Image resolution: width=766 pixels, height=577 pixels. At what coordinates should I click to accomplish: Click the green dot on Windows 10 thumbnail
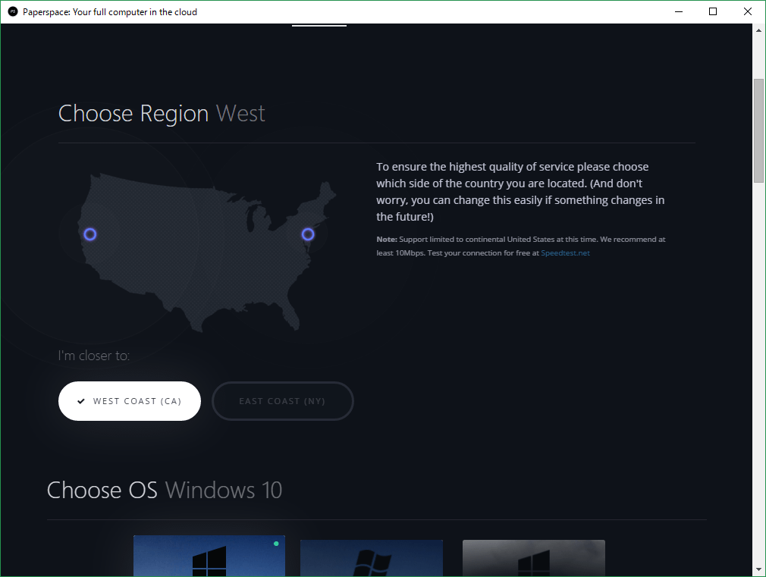(276, 544)
